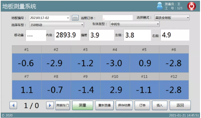
Task: Select measurement cell #1 showing -0.6
Action: (27, 63)
